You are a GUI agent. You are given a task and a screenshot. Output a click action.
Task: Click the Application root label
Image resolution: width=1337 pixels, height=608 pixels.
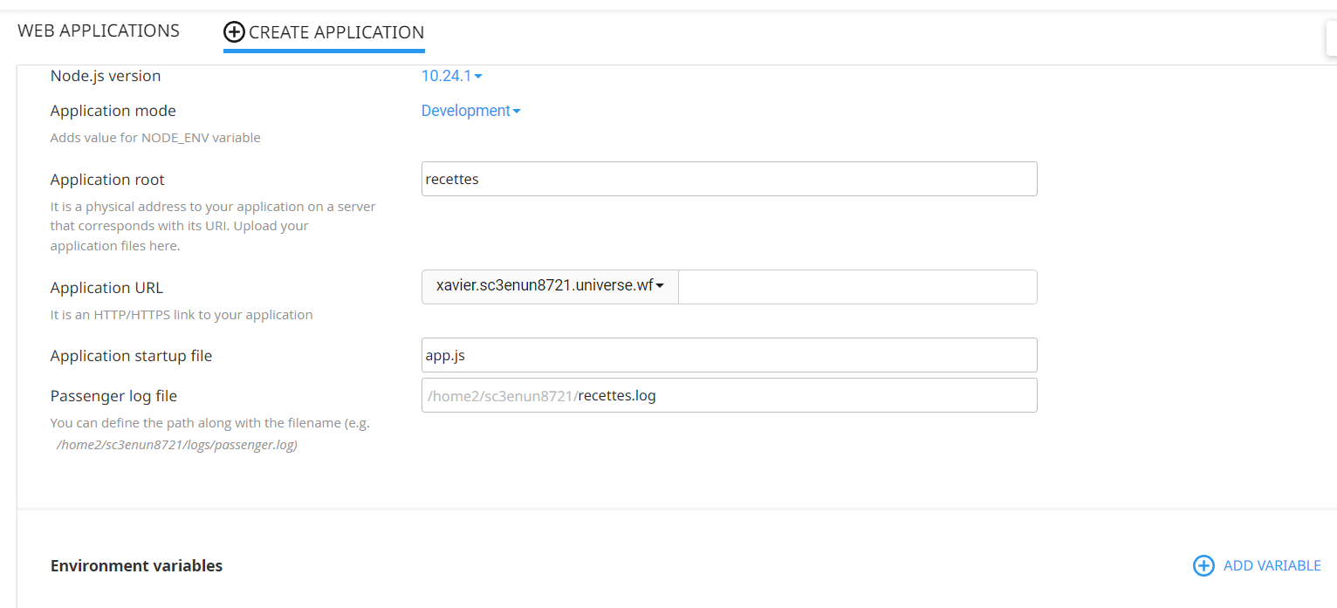107,180
